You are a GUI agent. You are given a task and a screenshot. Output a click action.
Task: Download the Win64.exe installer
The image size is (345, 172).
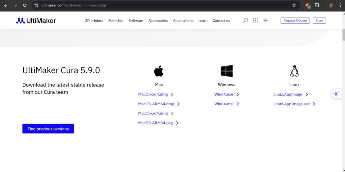[x=224, y=94]
